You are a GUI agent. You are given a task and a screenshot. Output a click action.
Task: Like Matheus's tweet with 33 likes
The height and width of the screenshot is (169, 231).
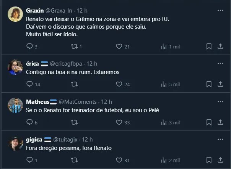pos(119,122)
